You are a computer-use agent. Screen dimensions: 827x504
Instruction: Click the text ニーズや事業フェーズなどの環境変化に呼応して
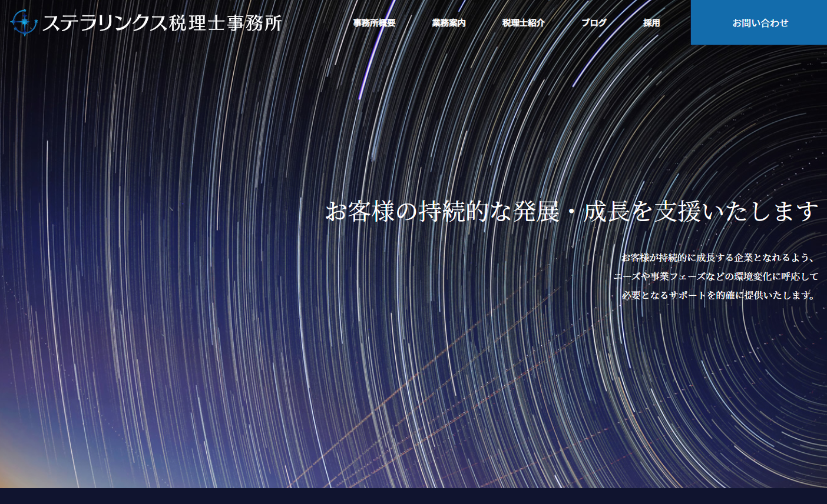(716, 276)
